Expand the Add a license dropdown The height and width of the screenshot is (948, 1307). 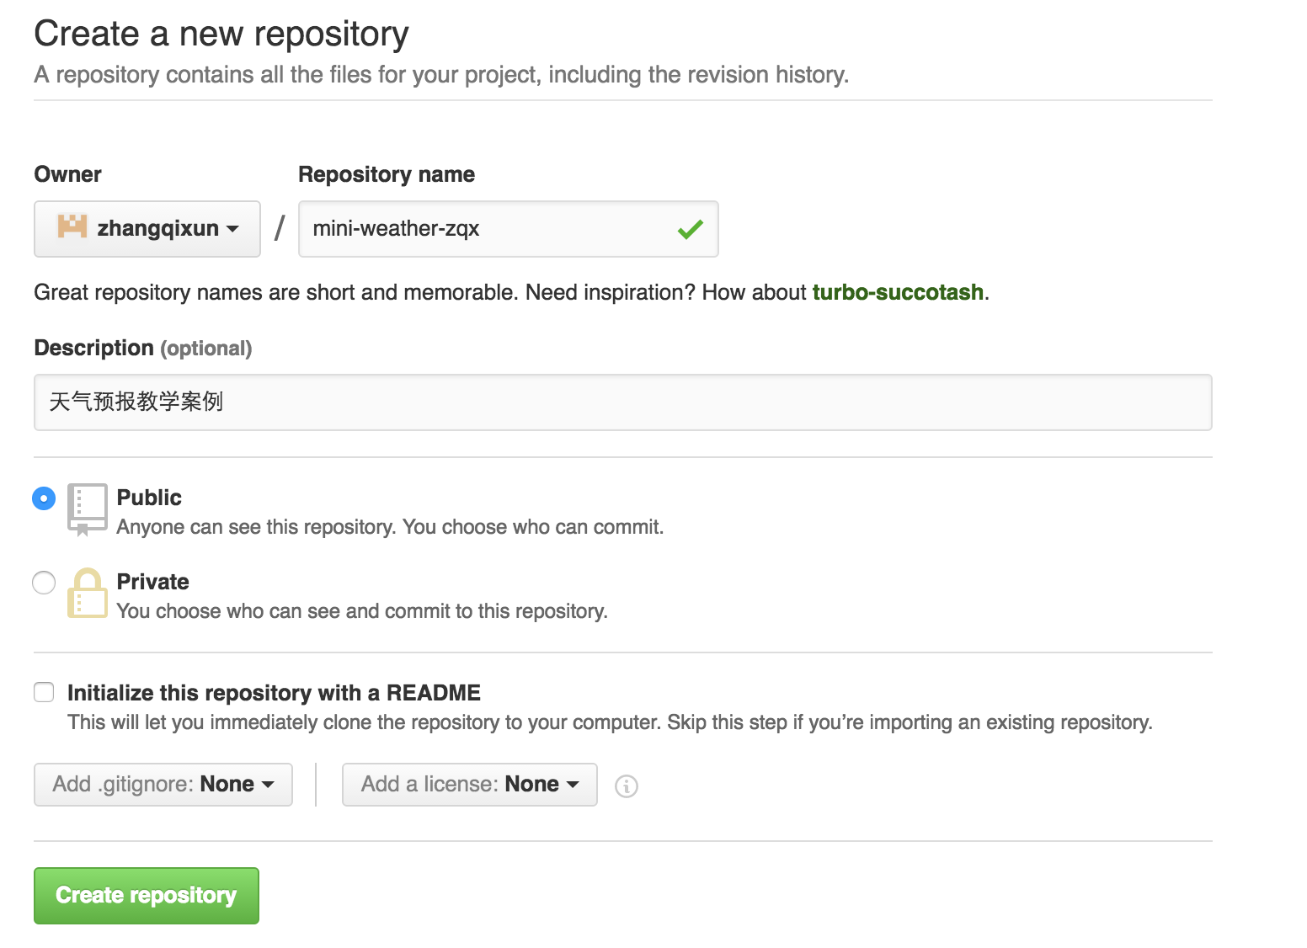pyautogui.click(x=470, y=785)
